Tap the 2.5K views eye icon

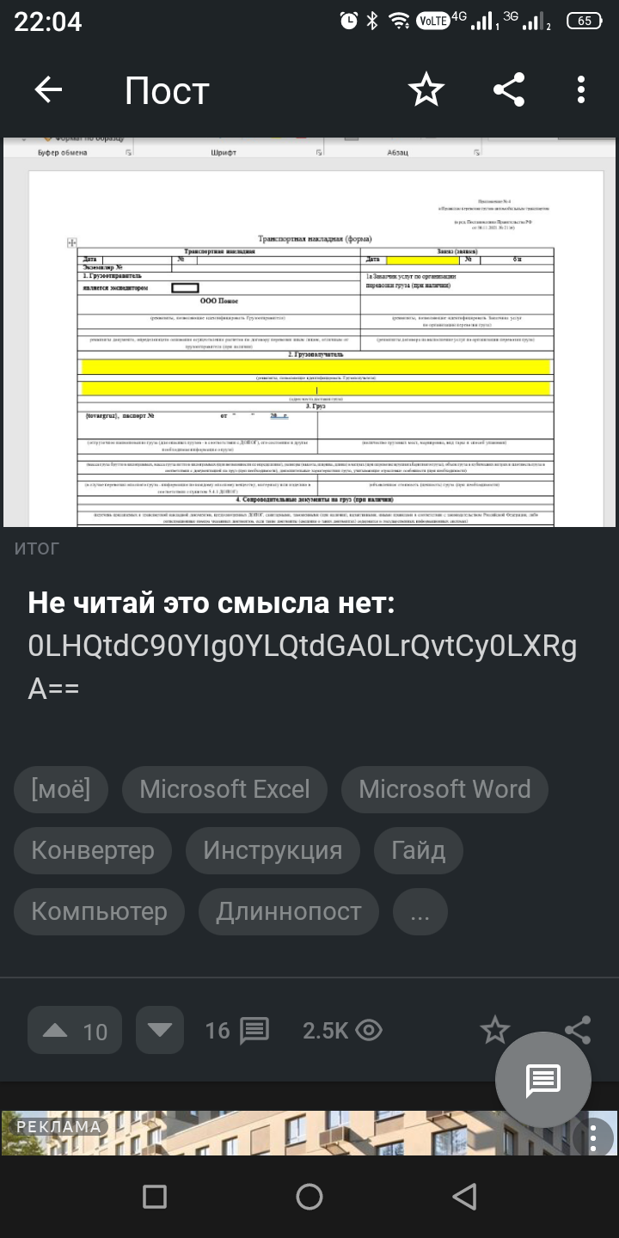coord(368,1030)
